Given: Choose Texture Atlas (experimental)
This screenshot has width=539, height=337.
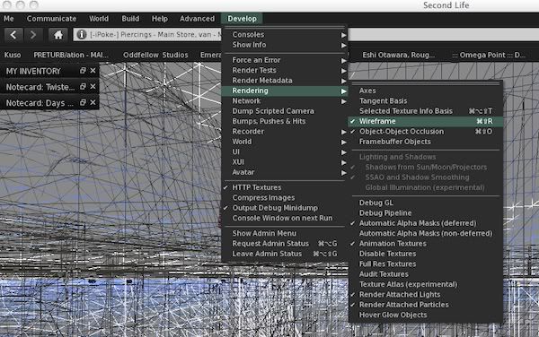Looking at the screenshot, I should click(426, 284).
